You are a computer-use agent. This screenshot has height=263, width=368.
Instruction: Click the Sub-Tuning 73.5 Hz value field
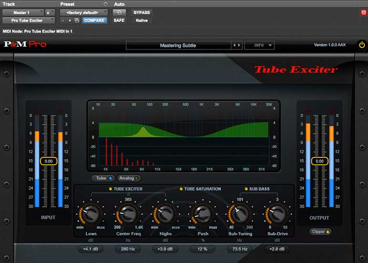click(x=240, y=249)
